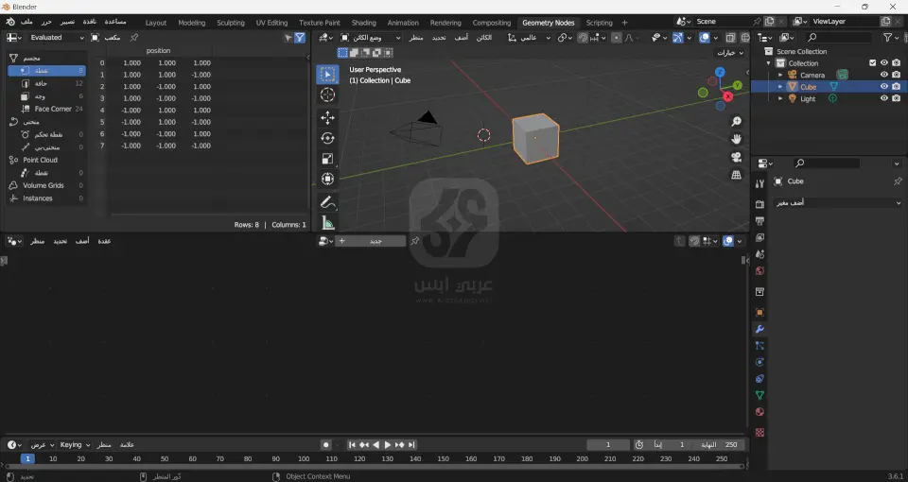Open the Material properties tab

pos(760,412)
